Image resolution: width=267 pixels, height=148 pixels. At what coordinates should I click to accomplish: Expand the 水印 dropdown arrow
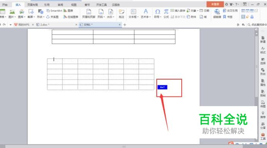[113, 17]
